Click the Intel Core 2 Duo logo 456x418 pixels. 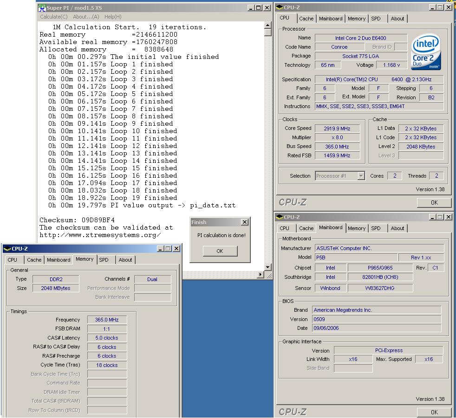426,51
